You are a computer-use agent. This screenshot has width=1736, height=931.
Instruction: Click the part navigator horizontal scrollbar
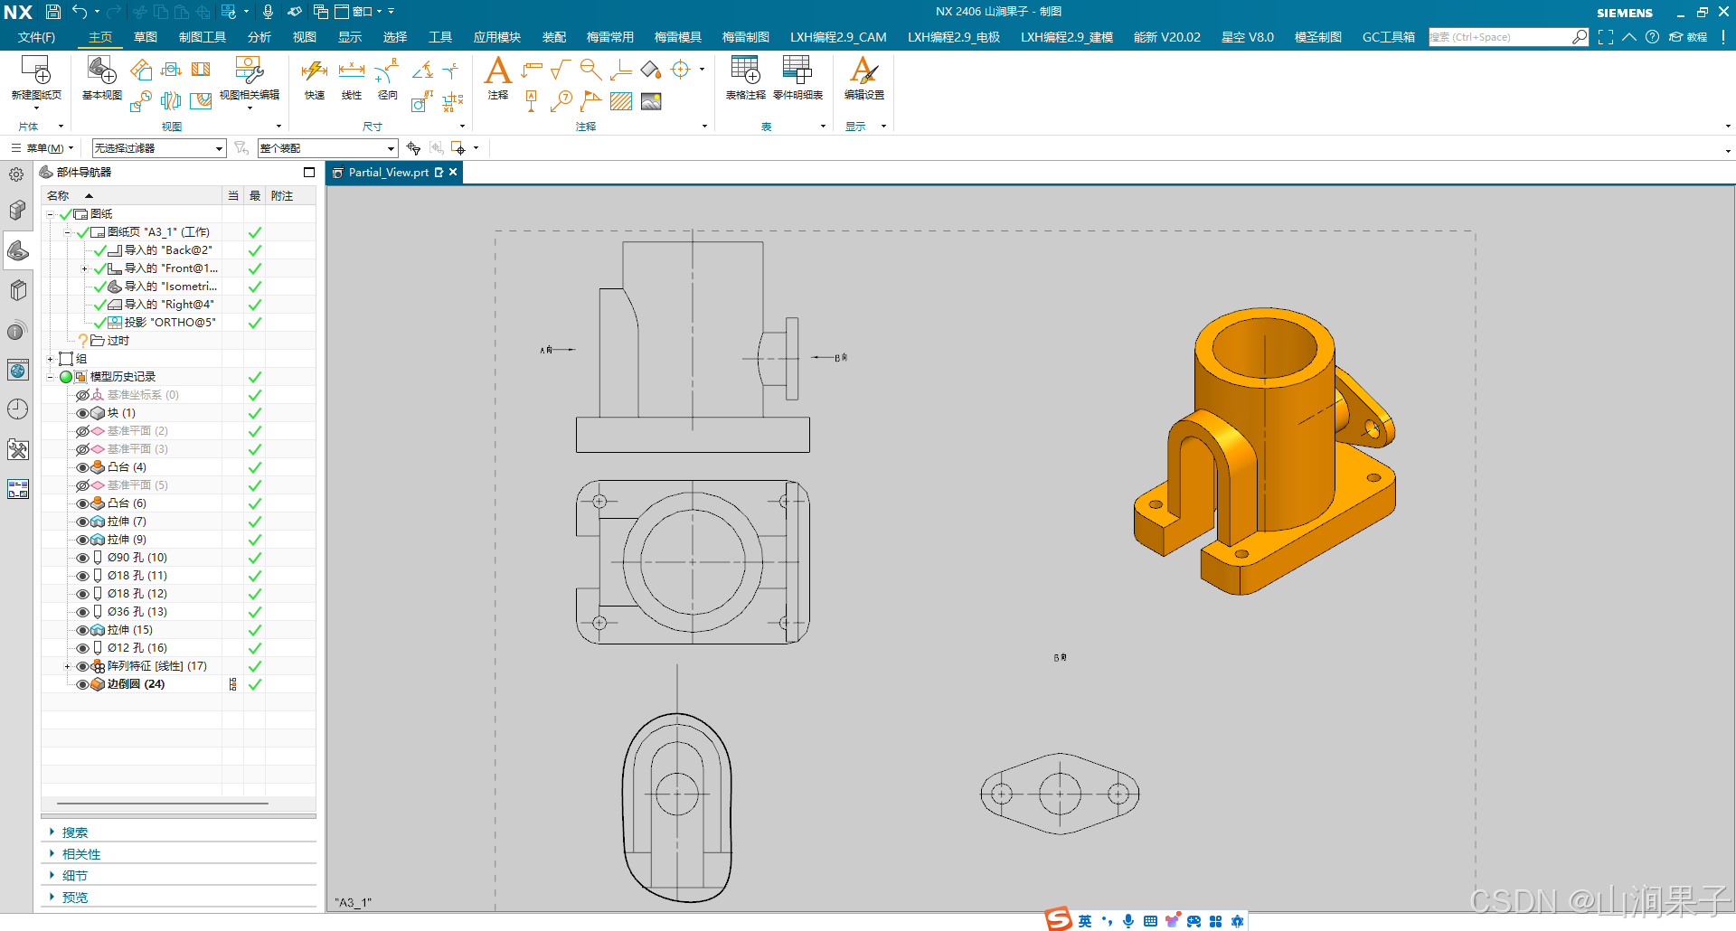163,803
